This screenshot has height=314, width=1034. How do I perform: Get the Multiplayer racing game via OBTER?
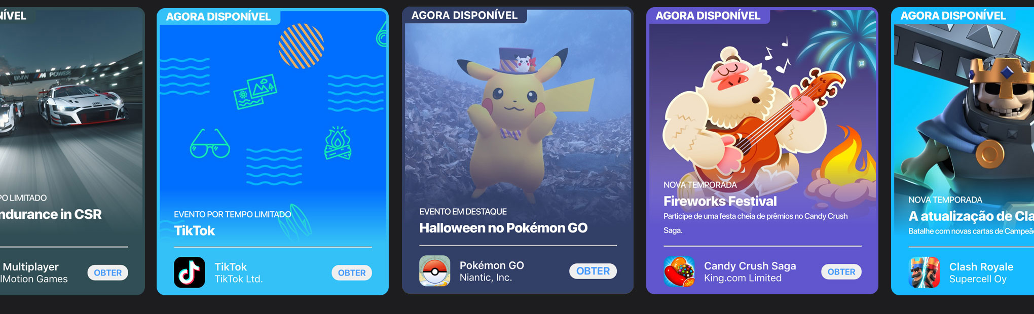[107, 272]
